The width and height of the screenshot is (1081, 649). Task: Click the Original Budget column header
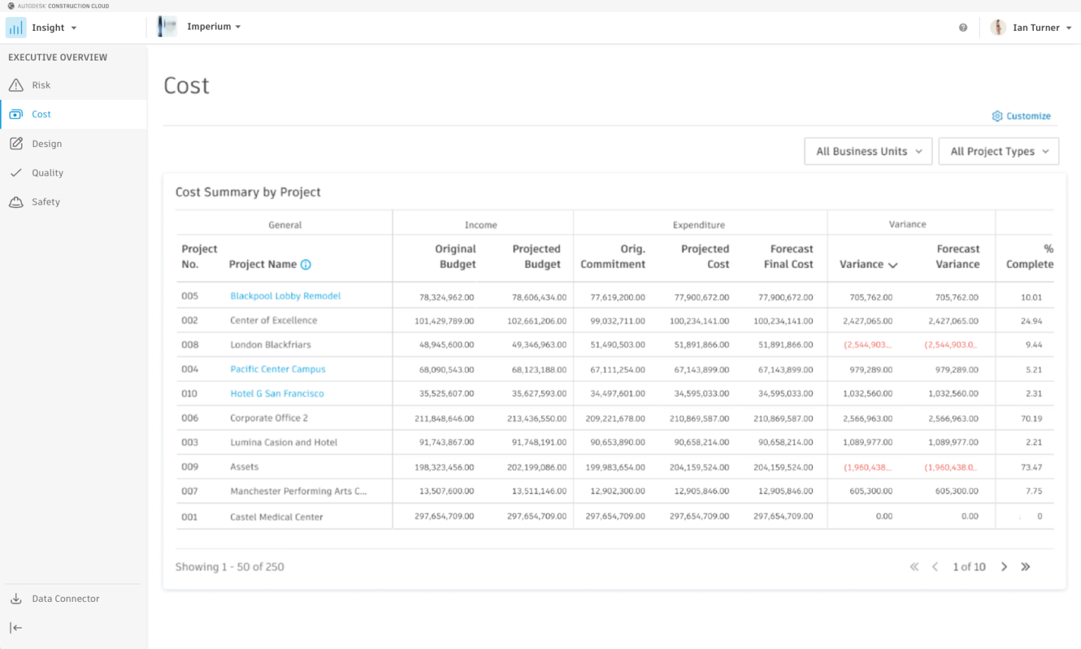[455, 257]
